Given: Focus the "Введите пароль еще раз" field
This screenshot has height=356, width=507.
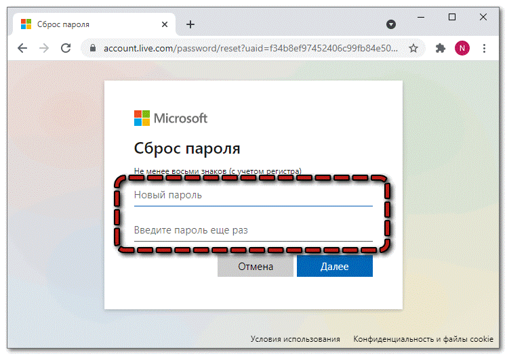Looking at the screenshot, I should click(x=254, y=231).
